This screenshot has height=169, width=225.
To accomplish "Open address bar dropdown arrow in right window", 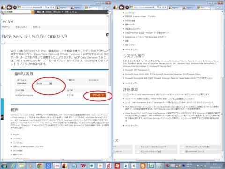I will (161, 7).
